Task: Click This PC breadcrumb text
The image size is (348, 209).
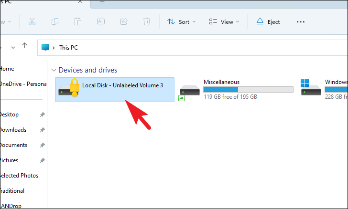Action: pyautogui.click(x=68, y=47)
